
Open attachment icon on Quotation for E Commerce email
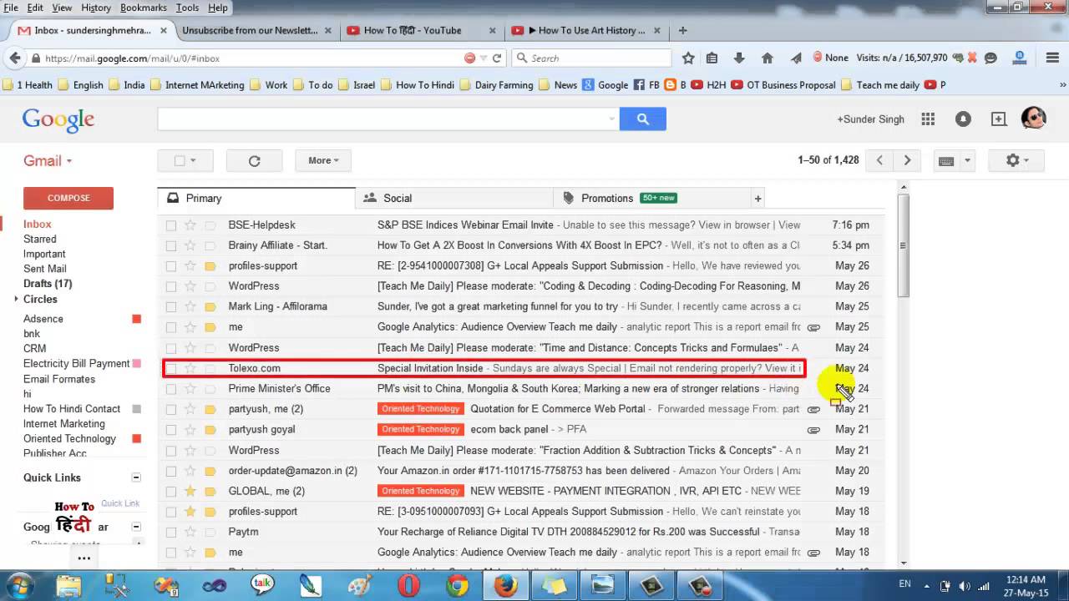pyautogui.click(x=813, y=409)
